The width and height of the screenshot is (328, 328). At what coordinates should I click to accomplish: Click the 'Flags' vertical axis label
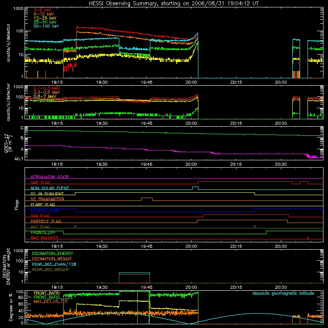coord(16,205)
